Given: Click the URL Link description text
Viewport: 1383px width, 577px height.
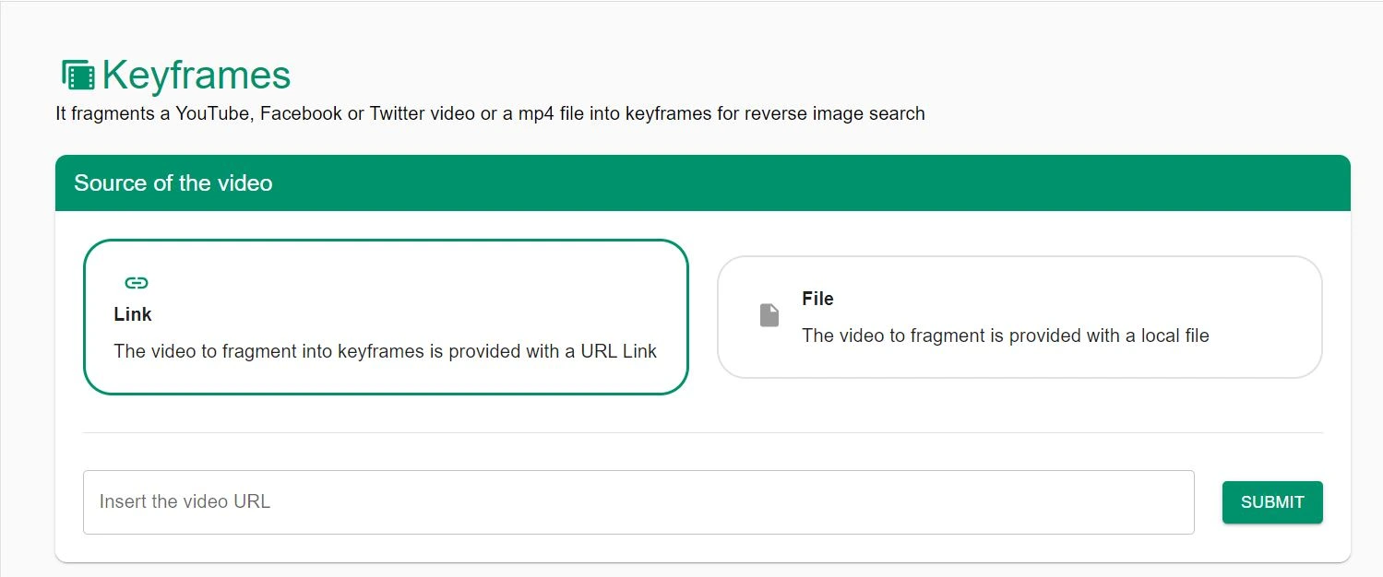Looking at the screenshot, I should tap(385, 351).
